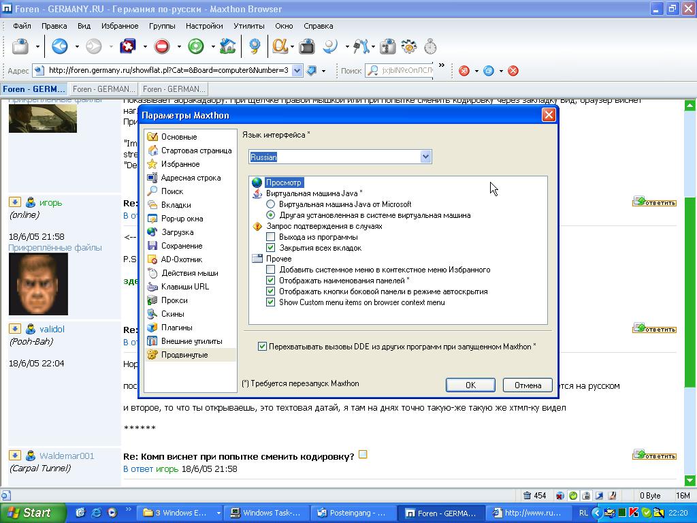Click the orange gear toolbar icon
This screenshot has height=523, width=697.
point(408,46)
